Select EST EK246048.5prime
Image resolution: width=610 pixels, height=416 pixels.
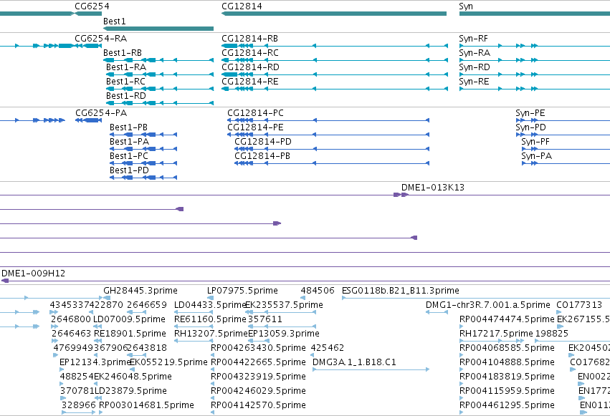[x=133, y=377]
